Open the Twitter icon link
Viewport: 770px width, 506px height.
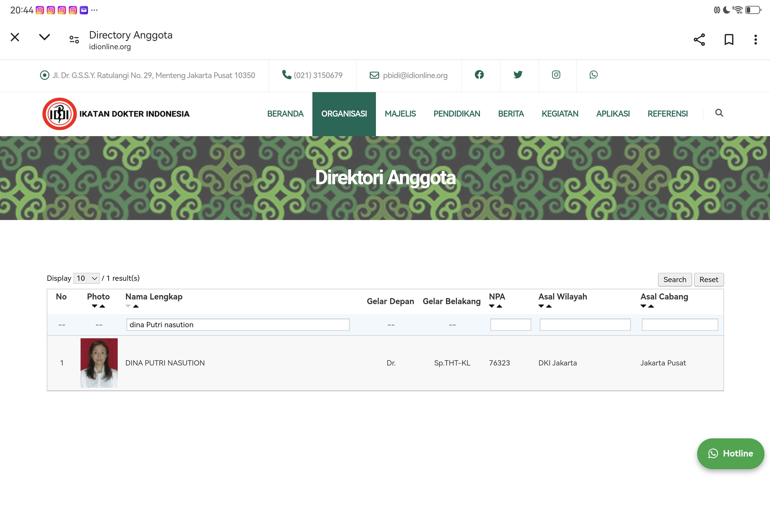click(518, 75)
